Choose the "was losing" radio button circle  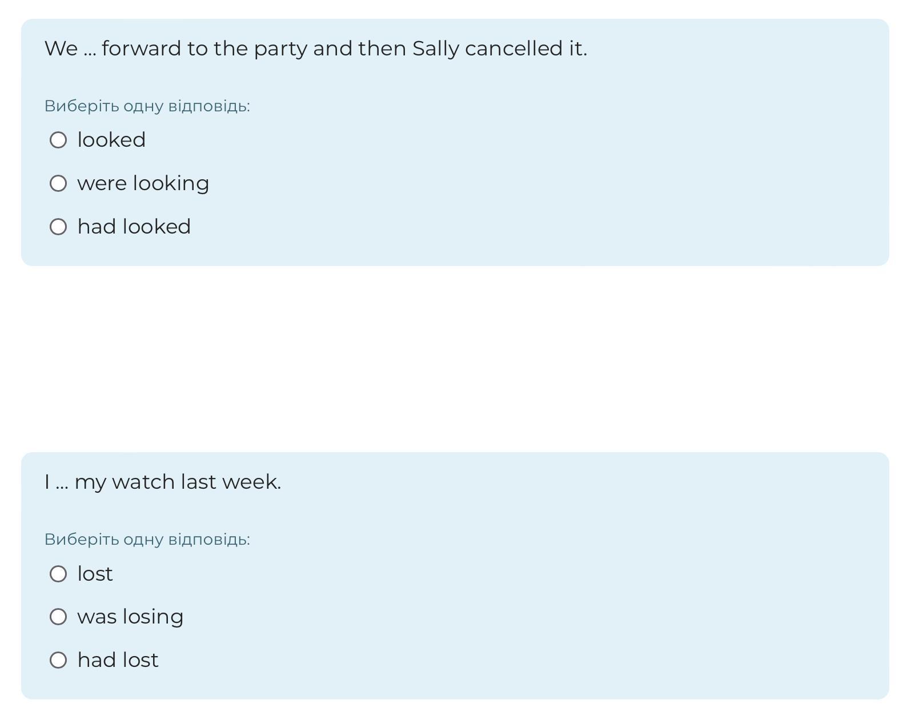click(x=58, y=617)
